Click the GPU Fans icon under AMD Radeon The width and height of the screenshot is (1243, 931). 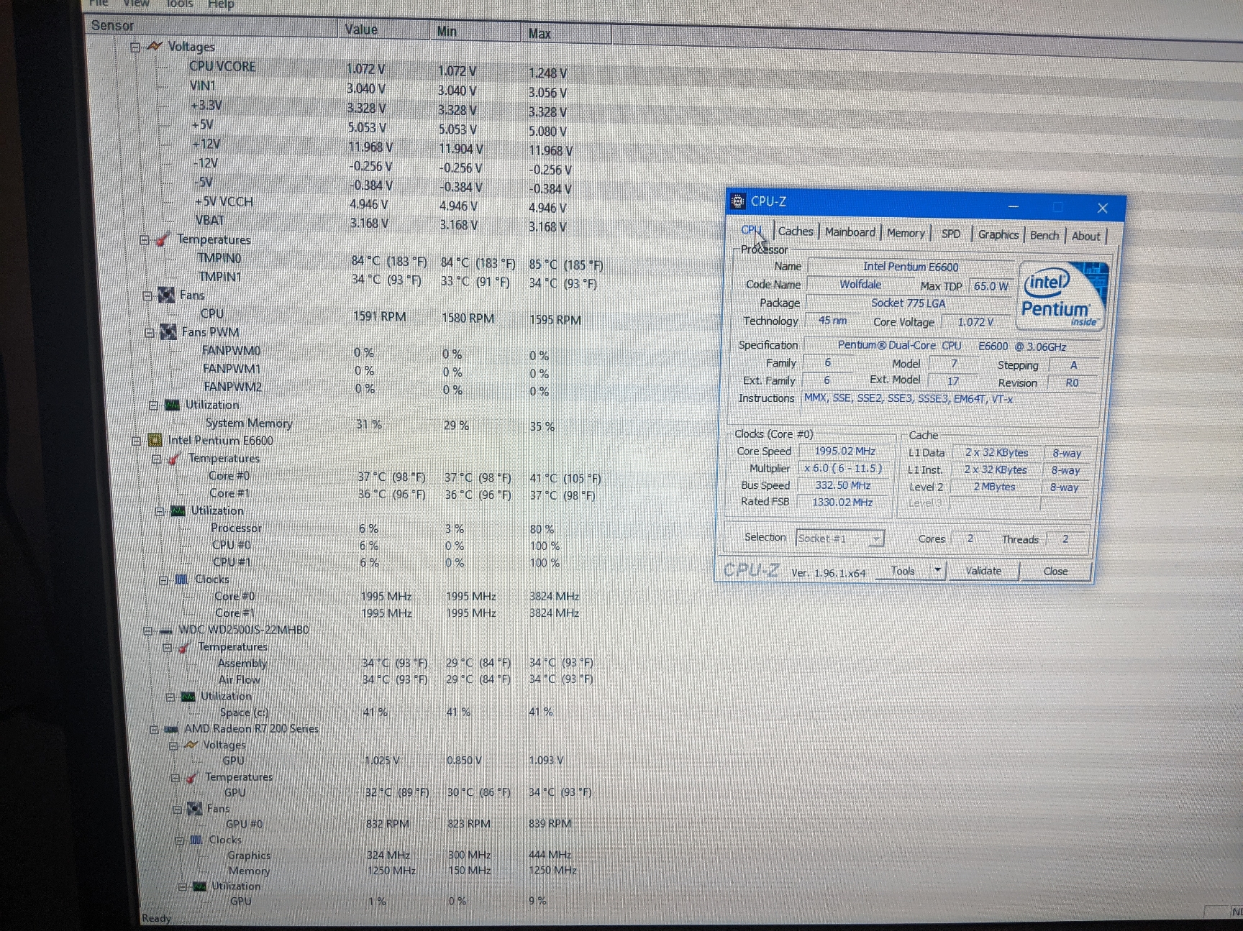pyautogui.click(x=194, y=809)
